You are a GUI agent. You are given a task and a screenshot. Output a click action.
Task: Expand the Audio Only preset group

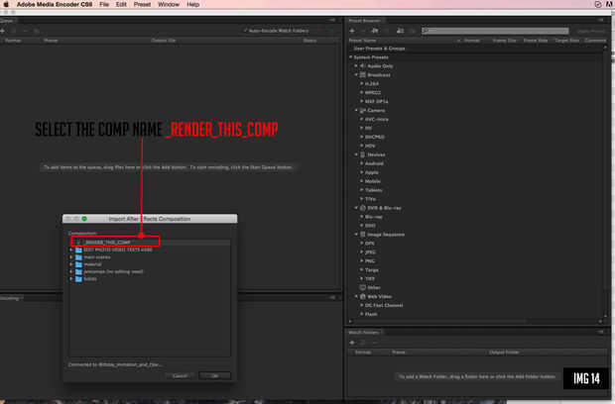356,65
